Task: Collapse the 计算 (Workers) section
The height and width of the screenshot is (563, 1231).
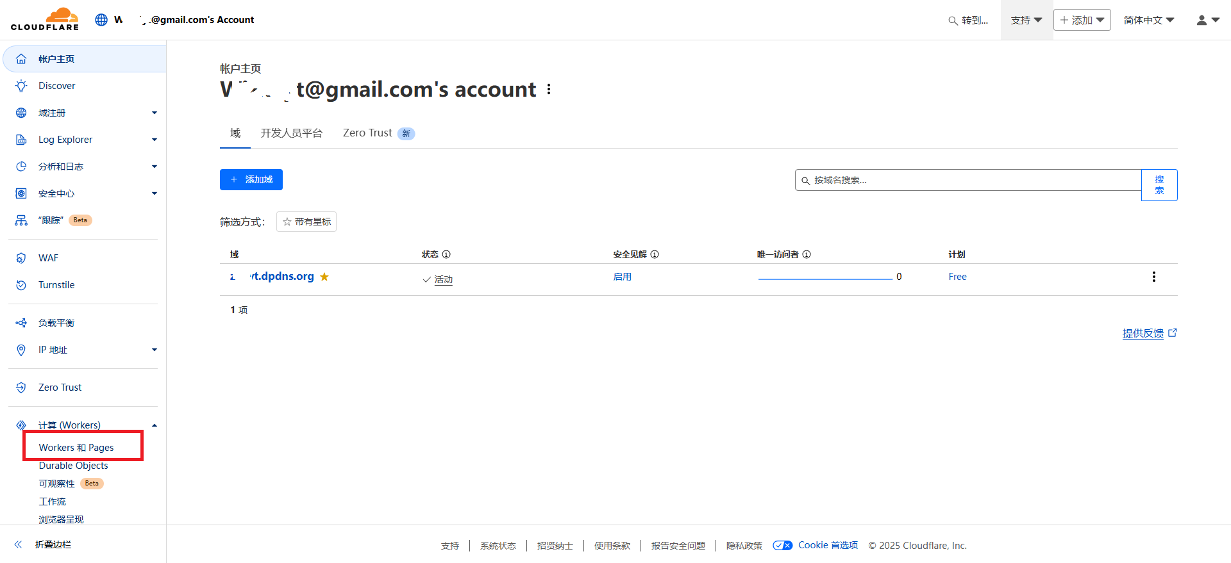Action: click(154, 425)
